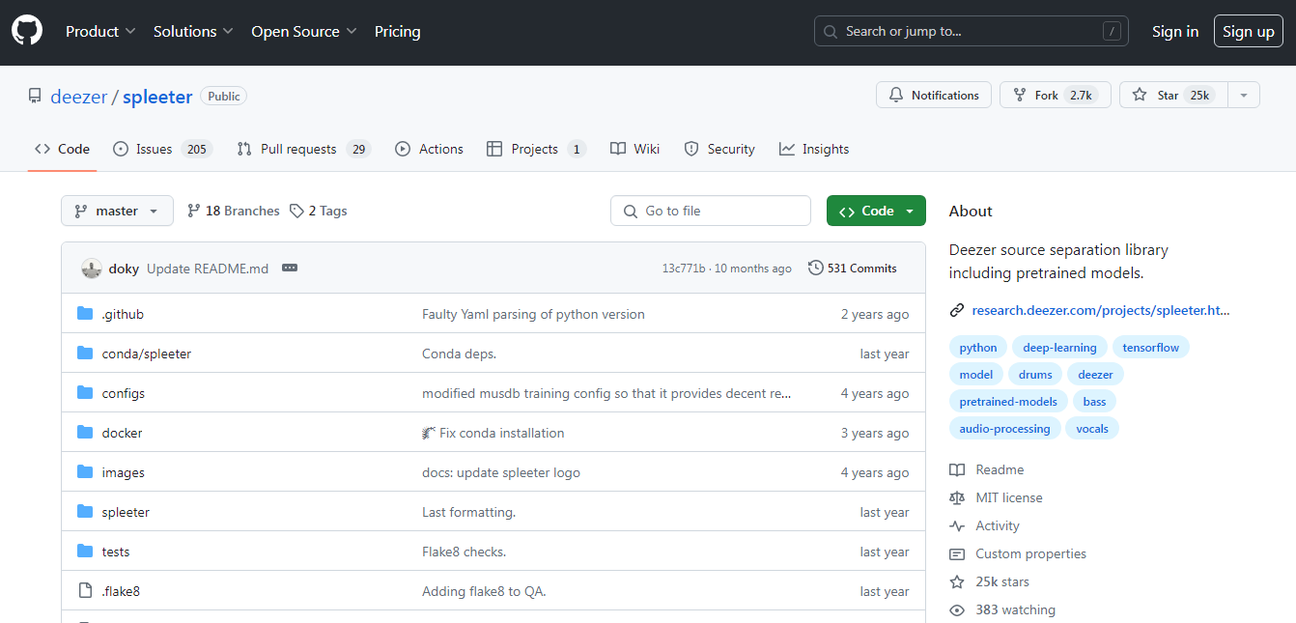Open the Insights tab
This screenshot has width=1296, height=623.
(814, 149)
